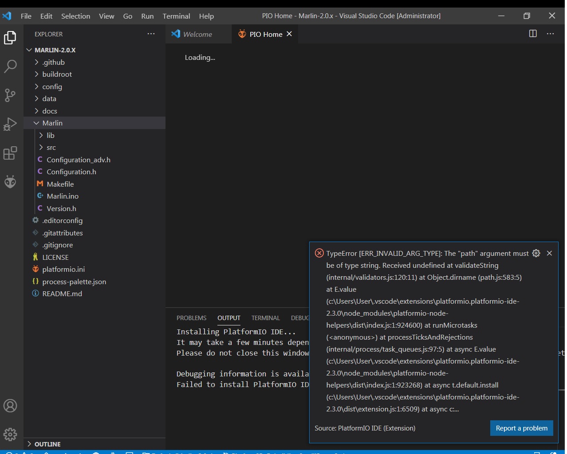This screenshot has height=454, width=567.
Task: Open Configuration.h file
Action: point(94,172)
